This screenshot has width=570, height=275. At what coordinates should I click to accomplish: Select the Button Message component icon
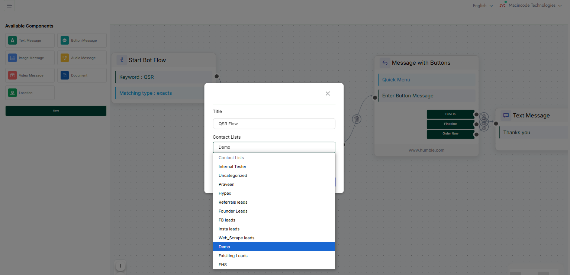point(65,41)
